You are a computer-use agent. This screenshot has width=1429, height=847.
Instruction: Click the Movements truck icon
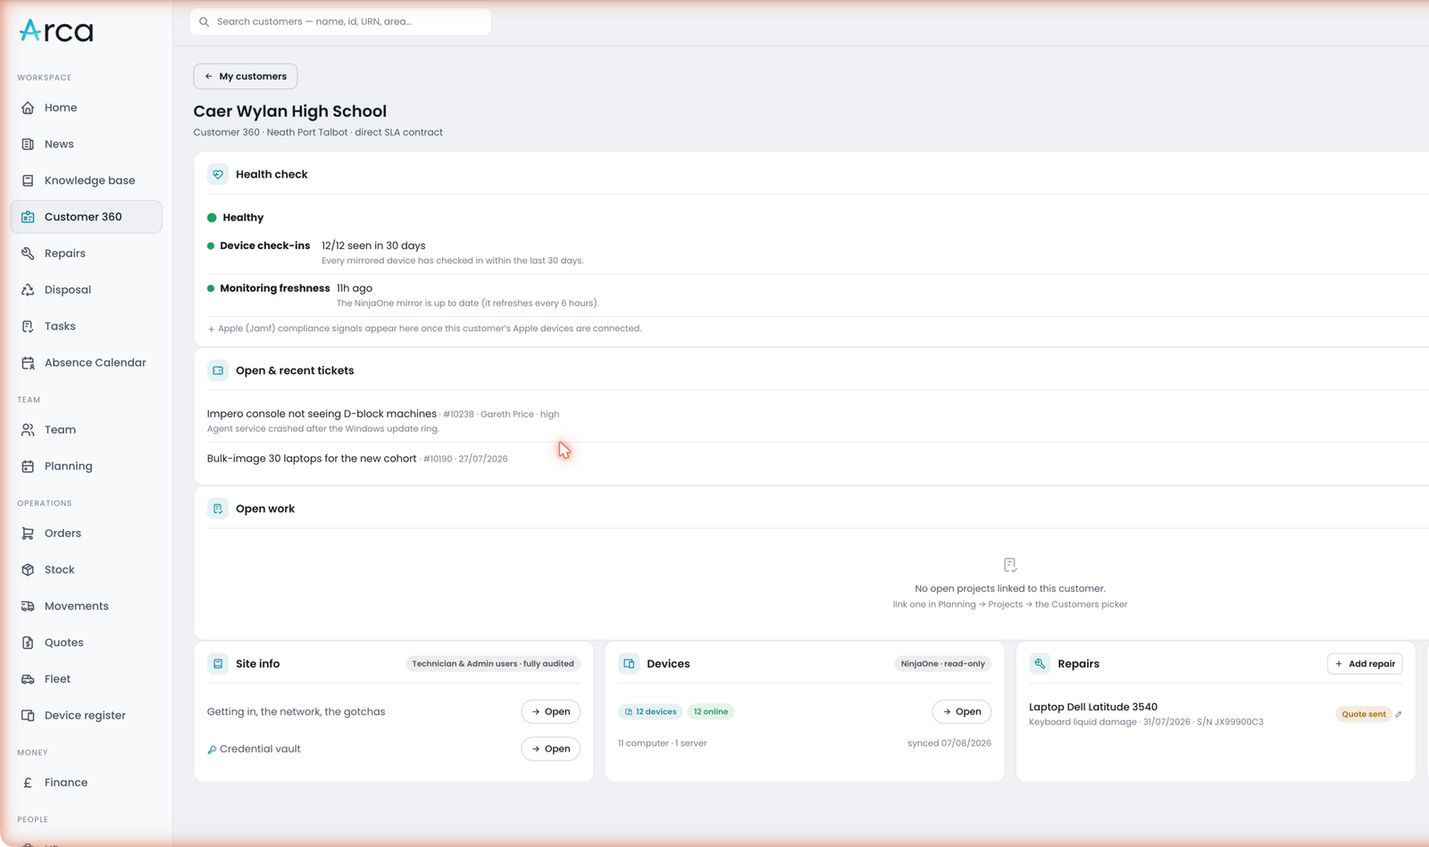pyautogui.click(x=28, y=606)
